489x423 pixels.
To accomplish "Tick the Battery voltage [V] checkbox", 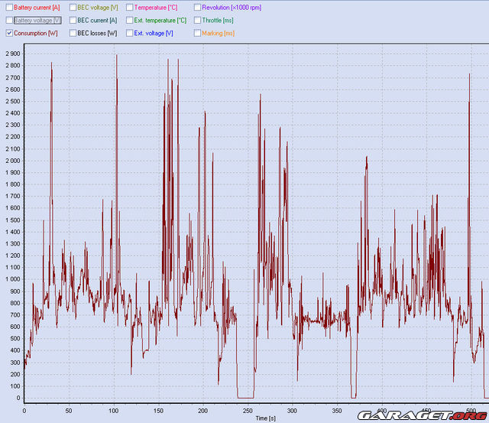I will (x=9, y=20).
